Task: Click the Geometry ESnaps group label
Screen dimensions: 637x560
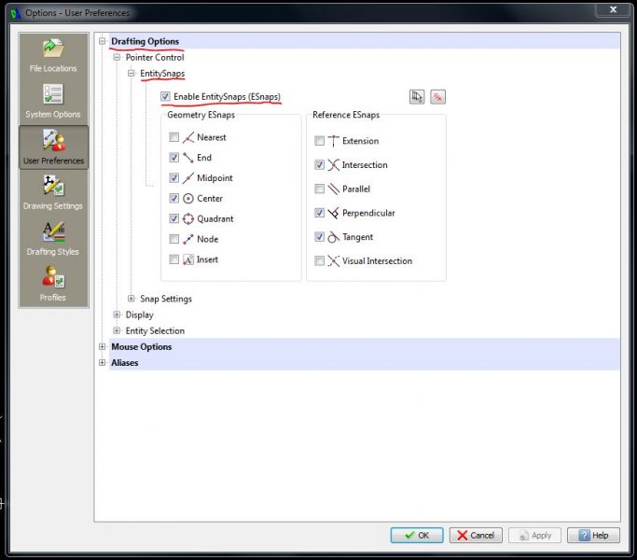Action: (x=201, y=115)
